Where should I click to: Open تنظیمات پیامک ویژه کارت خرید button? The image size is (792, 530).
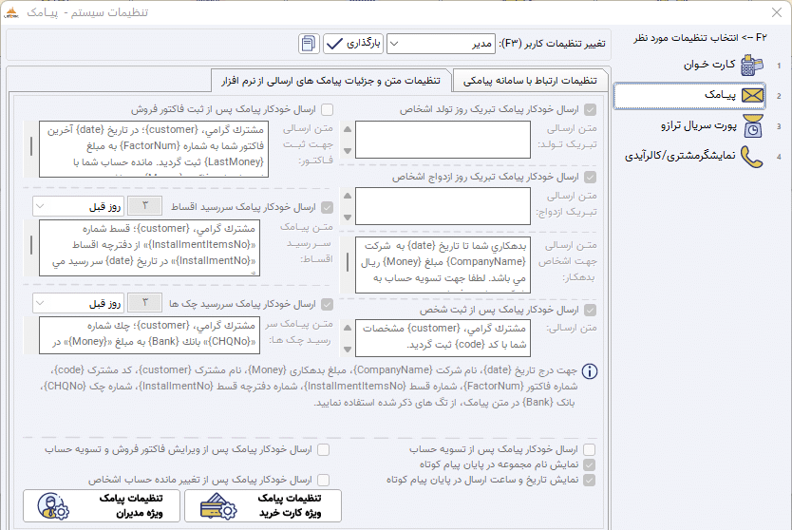pos(263,505)
